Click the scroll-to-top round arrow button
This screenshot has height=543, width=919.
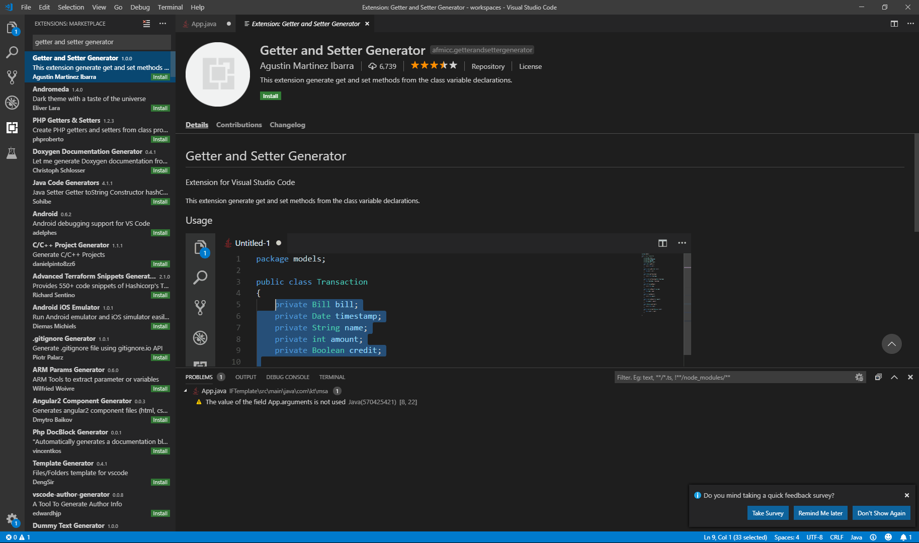point(891,344)
